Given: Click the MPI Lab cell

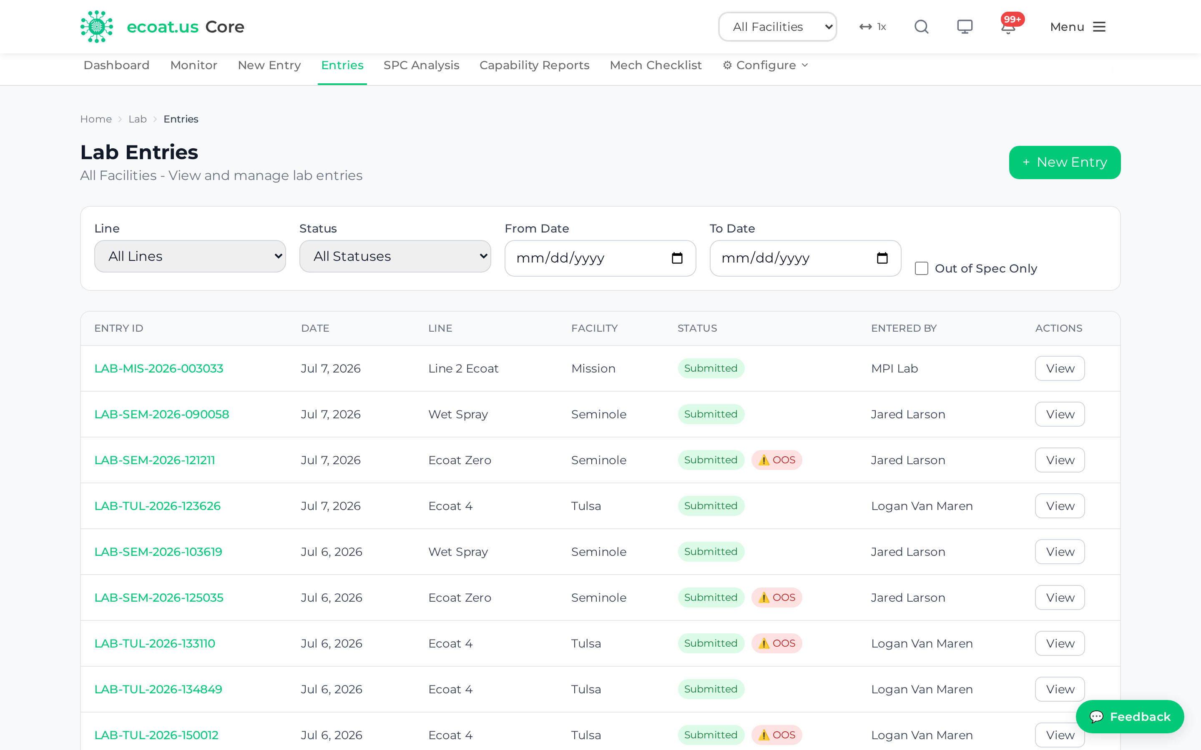Looking at the screenshot, I should pos(894,369).
